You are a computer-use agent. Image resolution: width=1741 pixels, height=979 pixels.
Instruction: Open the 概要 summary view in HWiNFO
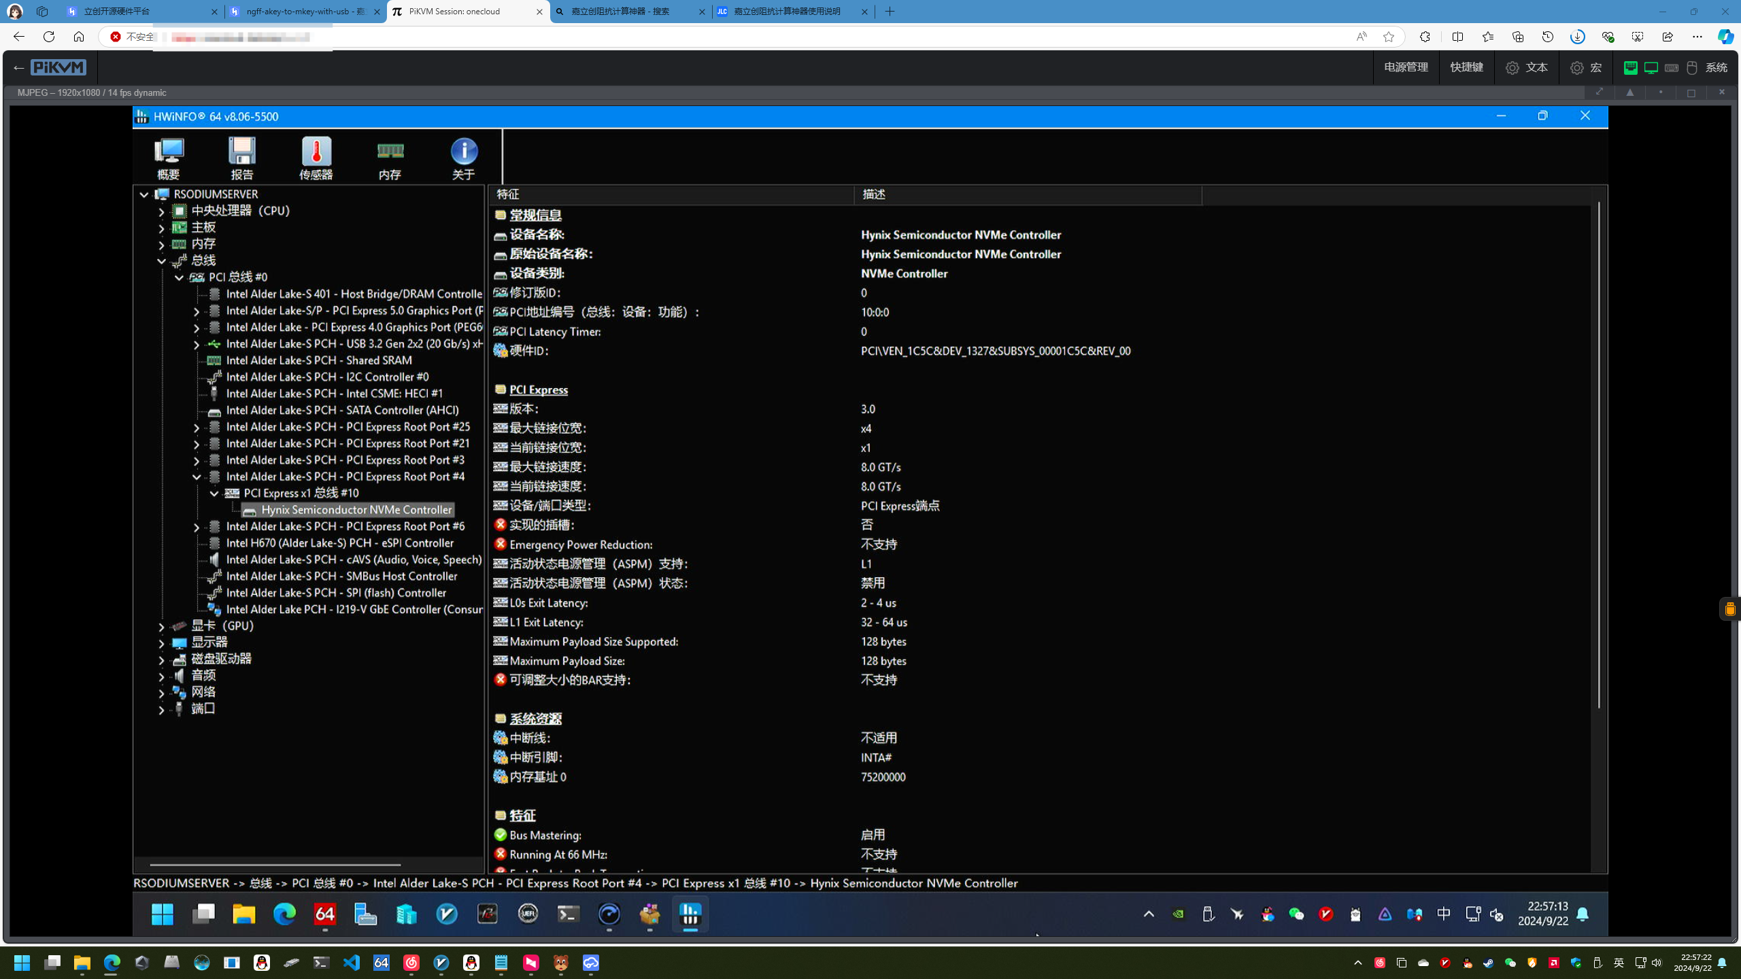(x=168, y=158)
